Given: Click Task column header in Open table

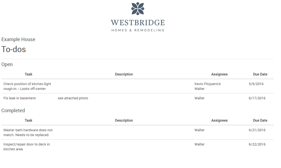Looking at the screenshot, I should [29, 74].
